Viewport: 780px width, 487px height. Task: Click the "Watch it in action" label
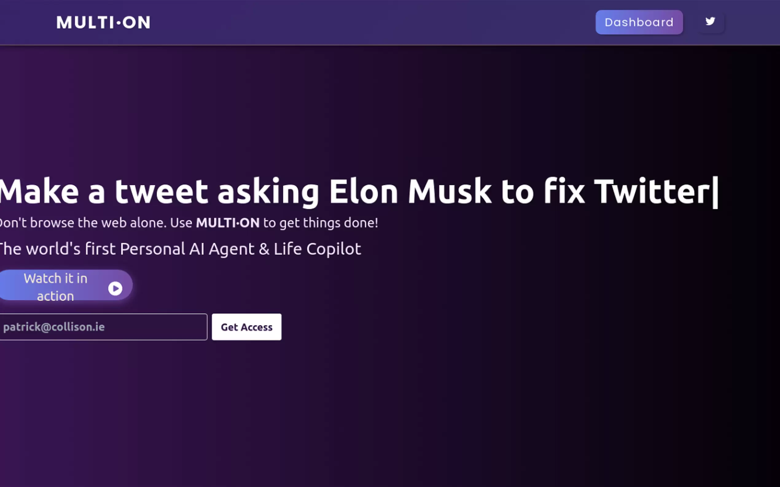(x=56, y=287)
